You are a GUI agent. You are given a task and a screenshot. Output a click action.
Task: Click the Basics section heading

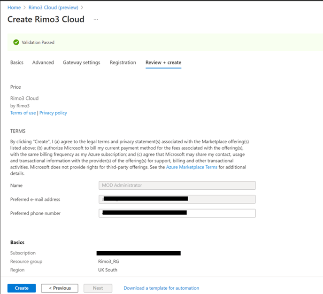(x=17, y=242)
